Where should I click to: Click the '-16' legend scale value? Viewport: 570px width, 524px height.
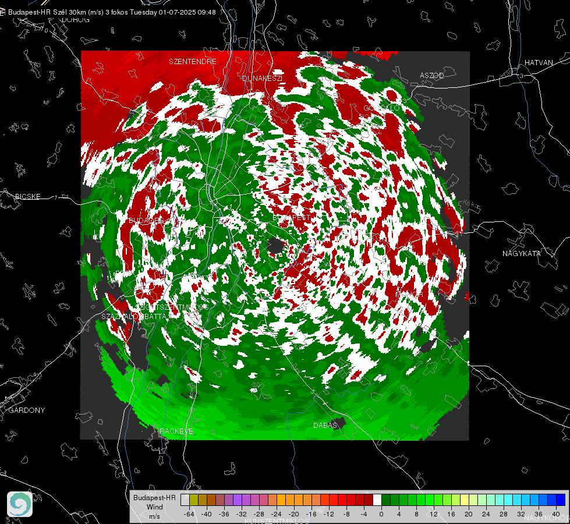point(312,514)
